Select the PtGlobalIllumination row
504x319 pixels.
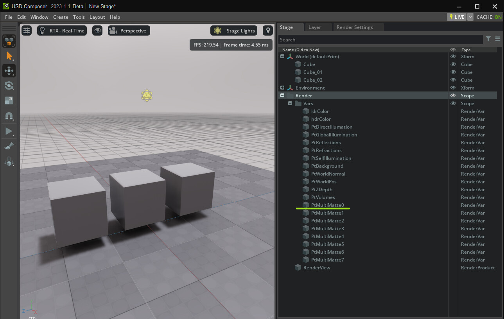(387, 134)
